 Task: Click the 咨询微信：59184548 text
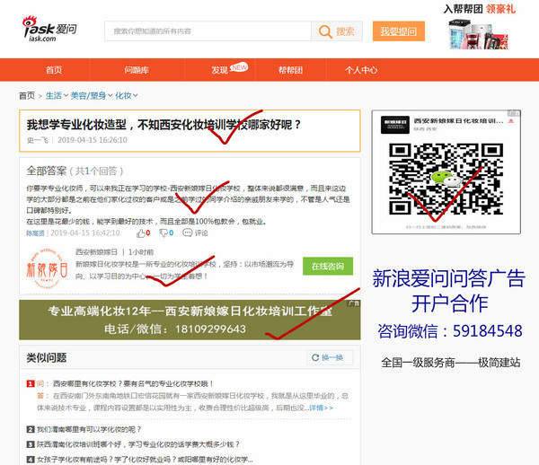point(450,331)
